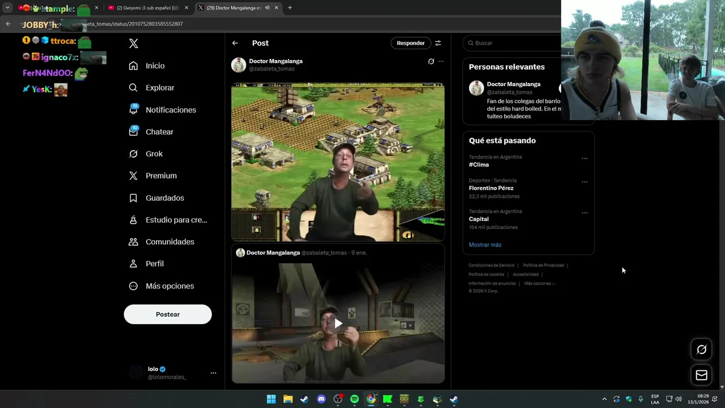Open Información de anuncios link
The width and height of the screenshot is (725, 408).
(492, 283)
